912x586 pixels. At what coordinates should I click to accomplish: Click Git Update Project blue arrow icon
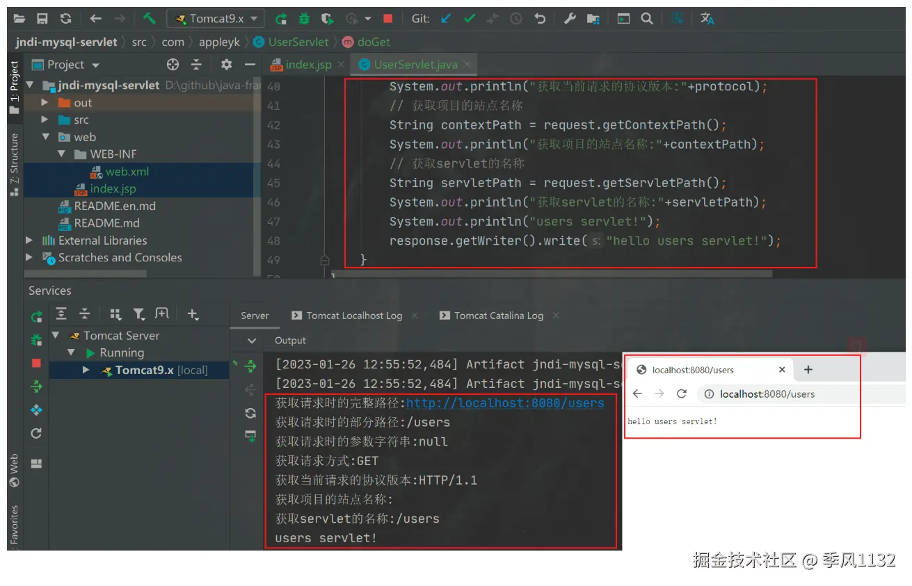coord(446,19)
